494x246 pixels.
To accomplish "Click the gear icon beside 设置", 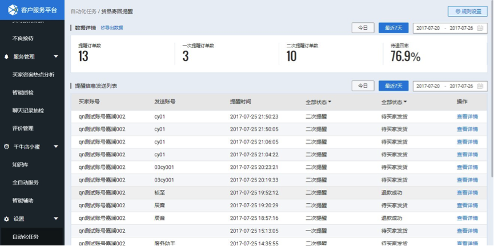I will click(x=6, y=219).
